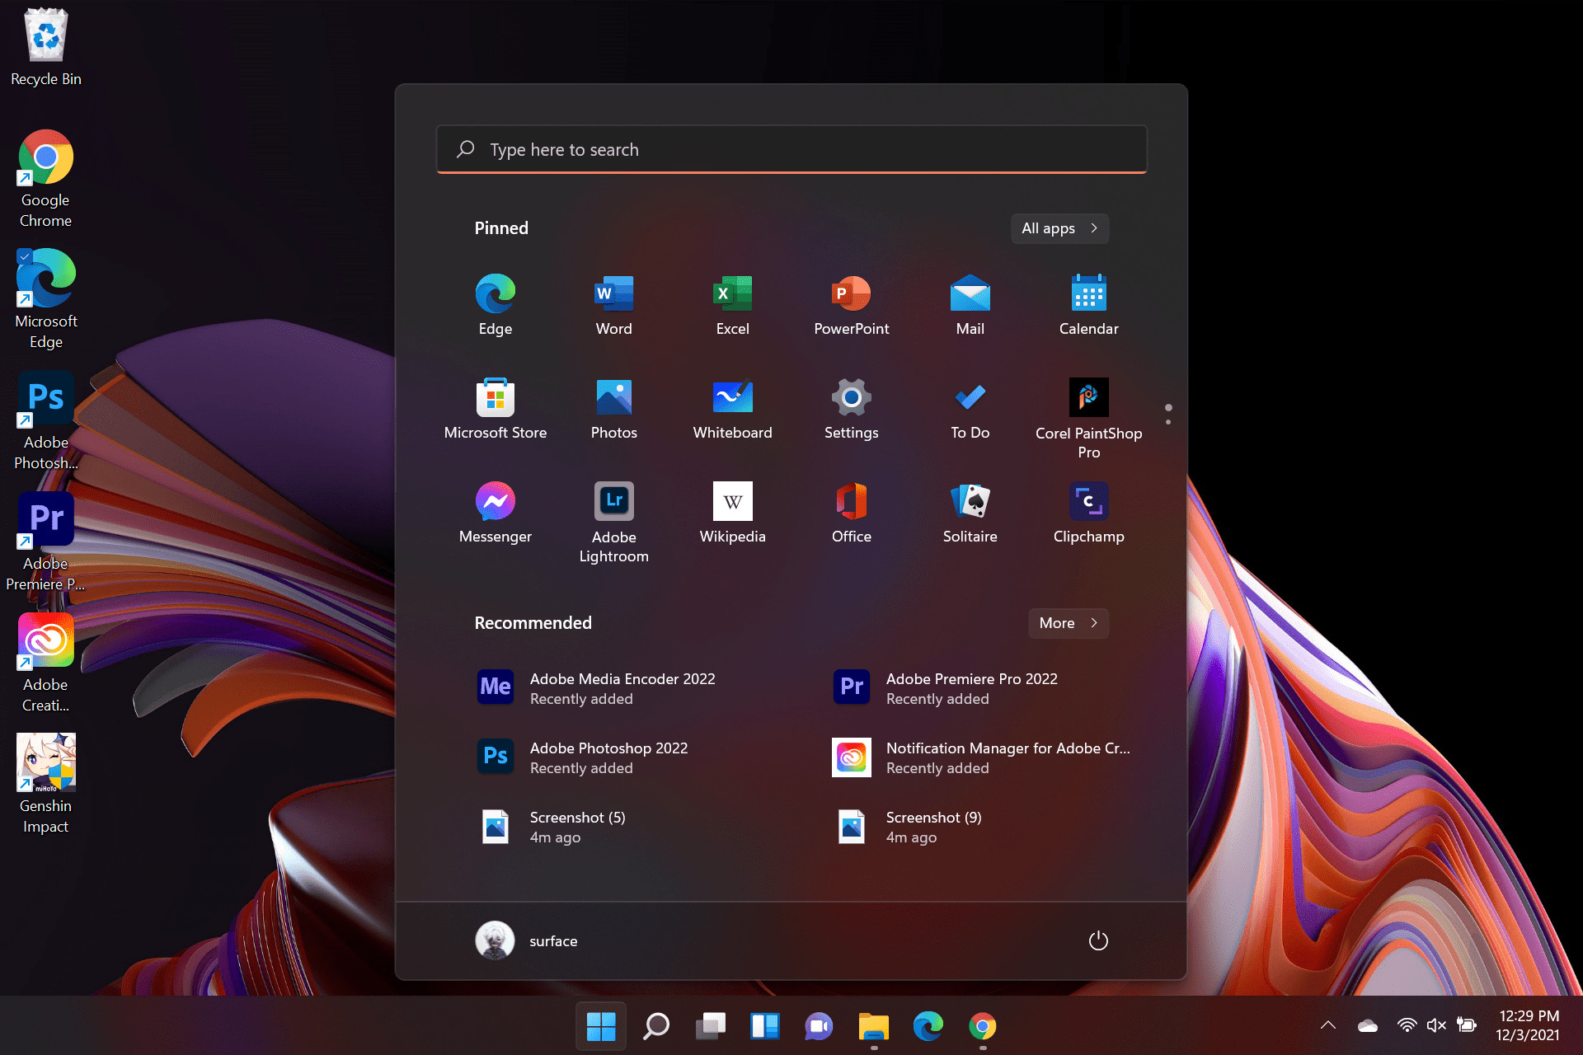This screenshot has width=1583, height=1055.
Task: Open Adobe Media Encoder 2022 recommendation
Action: (x=622, y=688)
